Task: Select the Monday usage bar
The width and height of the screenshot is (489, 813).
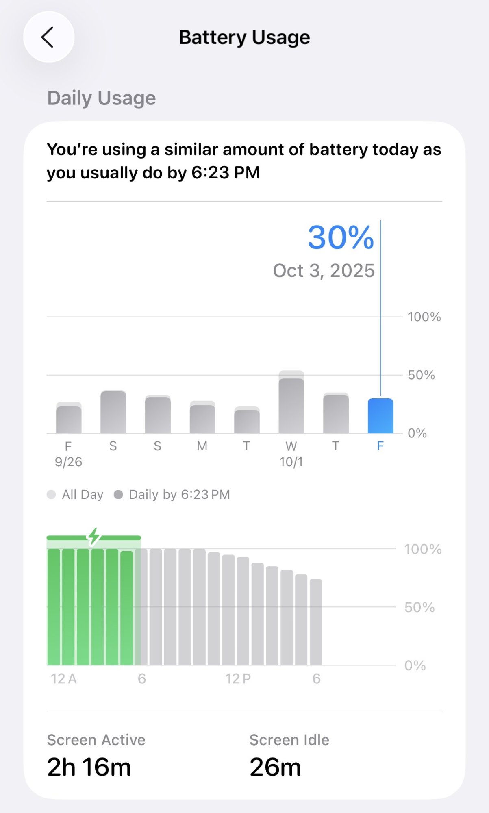Action: (x=202, y=418)
